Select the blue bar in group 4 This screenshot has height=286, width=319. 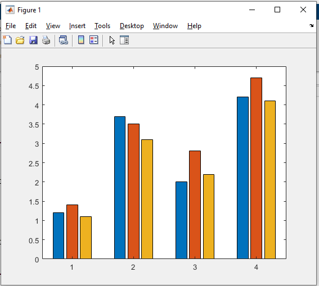click(242, 178)
